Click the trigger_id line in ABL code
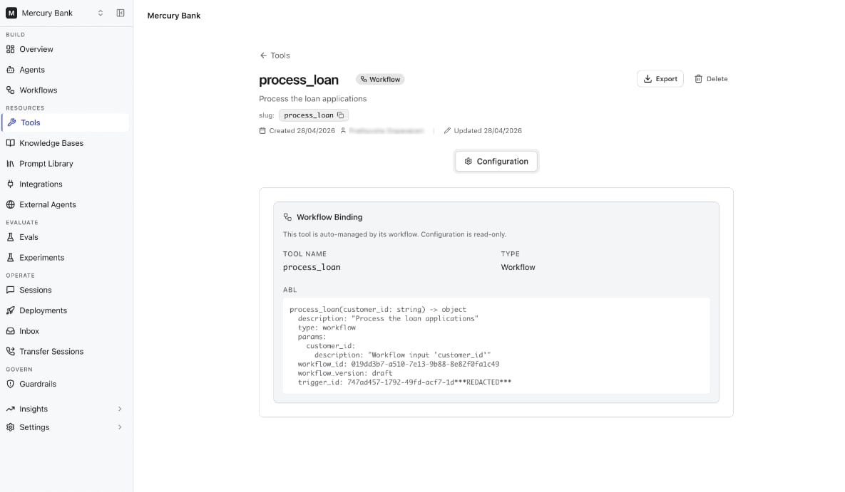845x492 pixels. [x=404, y=382]
